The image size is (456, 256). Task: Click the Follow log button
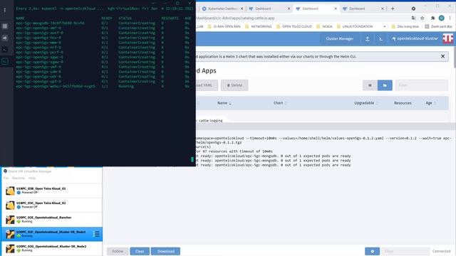click(x=118, y=251)
